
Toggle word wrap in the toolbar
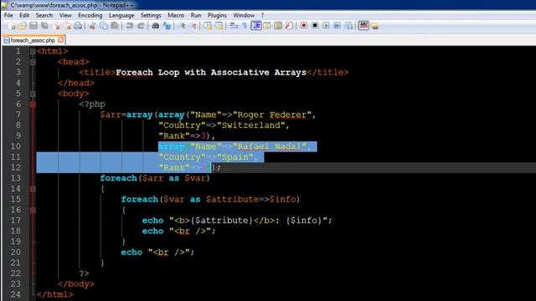click(x=234, y=26)
